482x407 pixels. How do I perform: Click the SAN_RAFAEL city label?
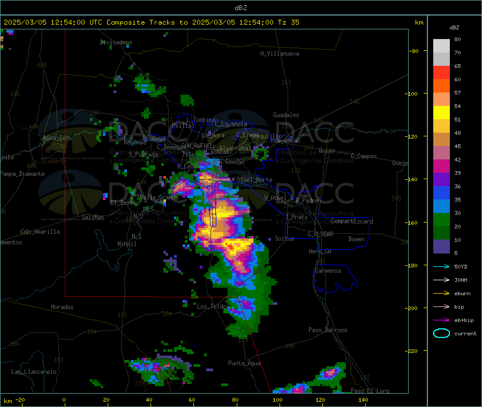(197, 146)
